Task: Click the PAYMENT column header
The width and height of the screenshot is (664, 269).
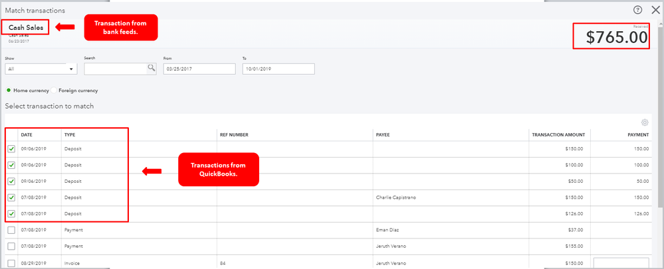Action: click(x=638, y=134)
